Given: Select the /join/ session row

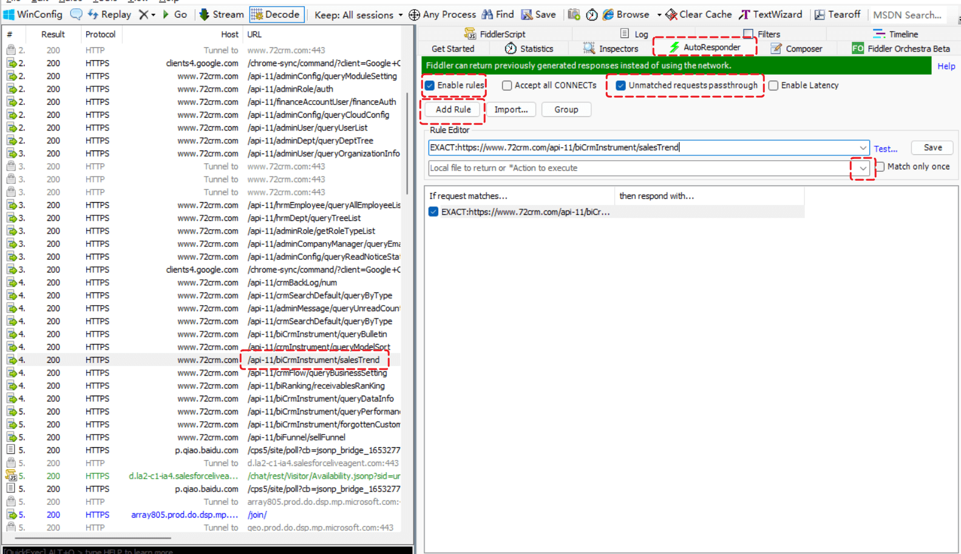Looking at the screenshot, I should tap(202, 515).
